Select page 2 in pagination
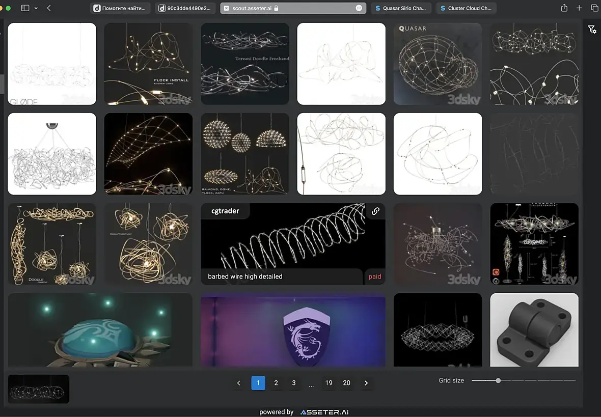Image resolution: width=601 pixels, height=417 pixels. [x=276, y=383]
